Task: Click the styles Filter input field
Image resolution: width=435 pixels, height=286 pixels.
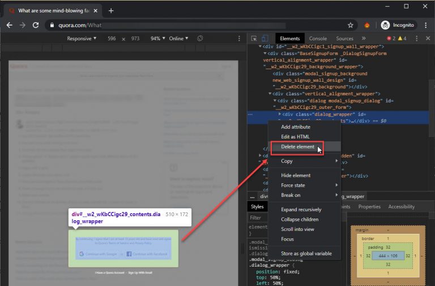Action: 258,218
